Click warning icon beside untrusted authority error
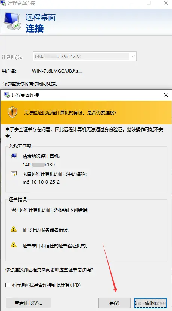This screenshot has height=311, width=172. pos(13,244)
